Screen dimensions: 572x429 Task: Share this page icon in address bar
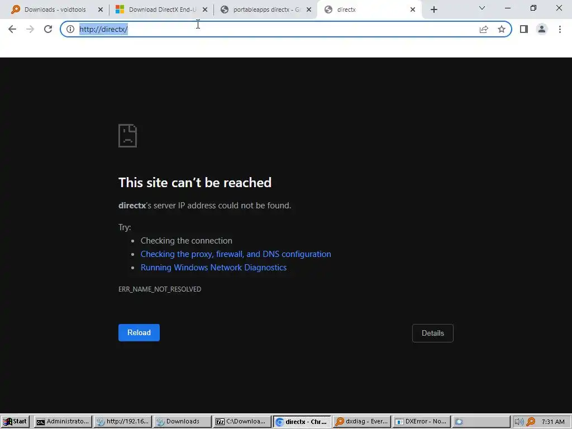pyautogui.click(x=484, y=29)
